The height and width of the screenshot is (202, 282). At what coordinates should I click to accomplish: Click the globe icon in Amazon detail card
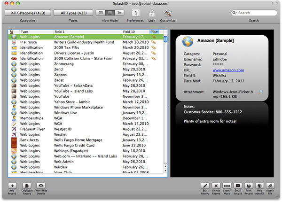188,41
